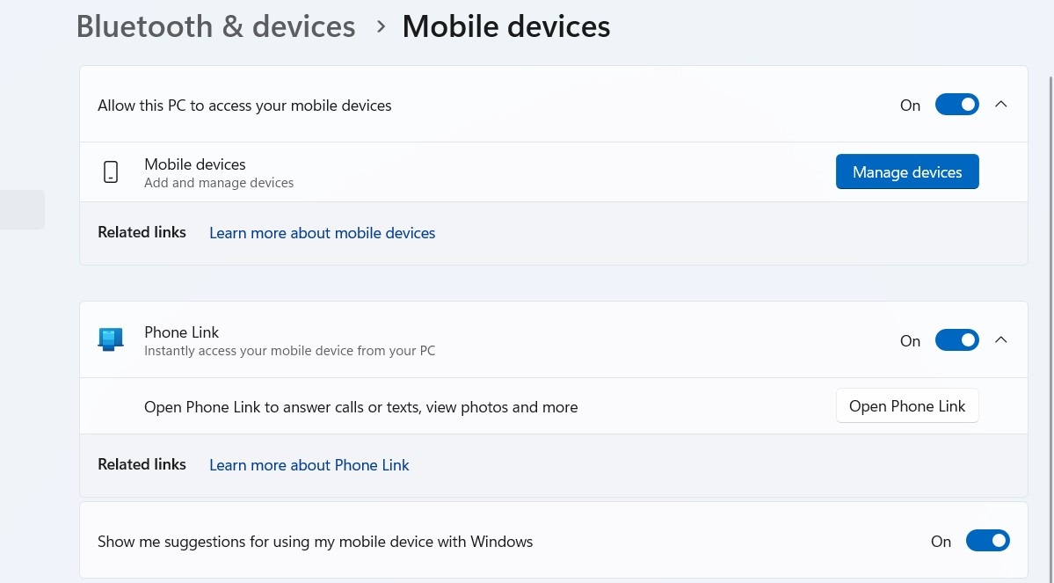Screen dimensions: 1054x583
Task: Click the Phone Link heading text
Action: [x=181, y=332]
